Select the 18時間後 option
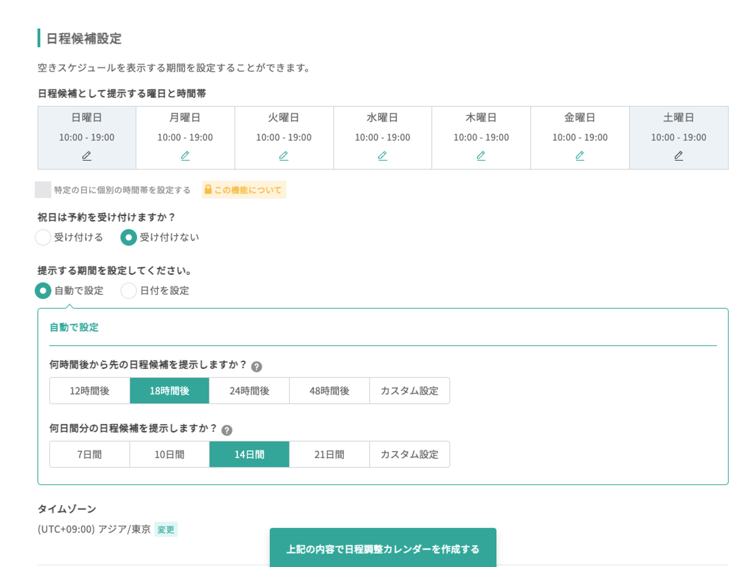The height and width of the screenshot is (567, 752). pos(170,391)
